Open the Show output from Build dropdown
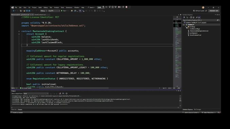The height and width of the screenshot is (129, 230). pos(36,93)
